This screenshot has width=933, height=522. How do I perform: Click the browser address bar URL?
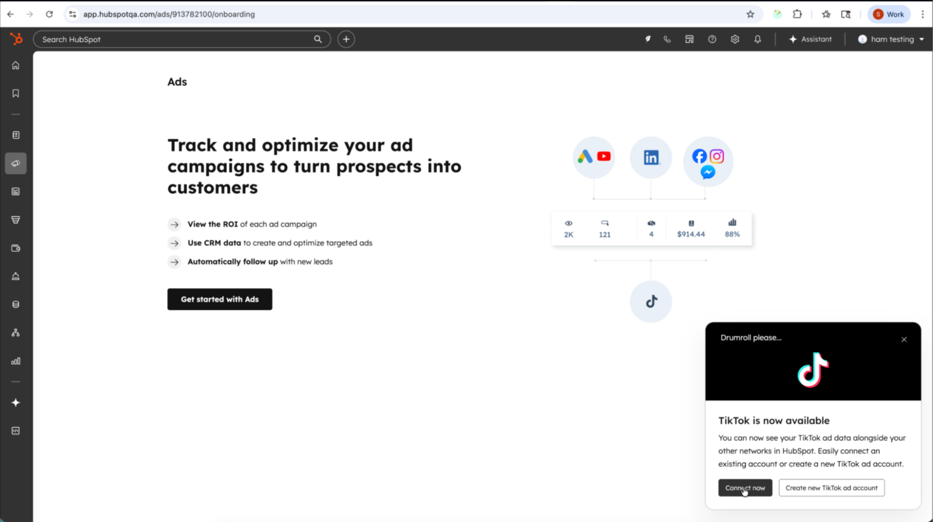[169, 14]
